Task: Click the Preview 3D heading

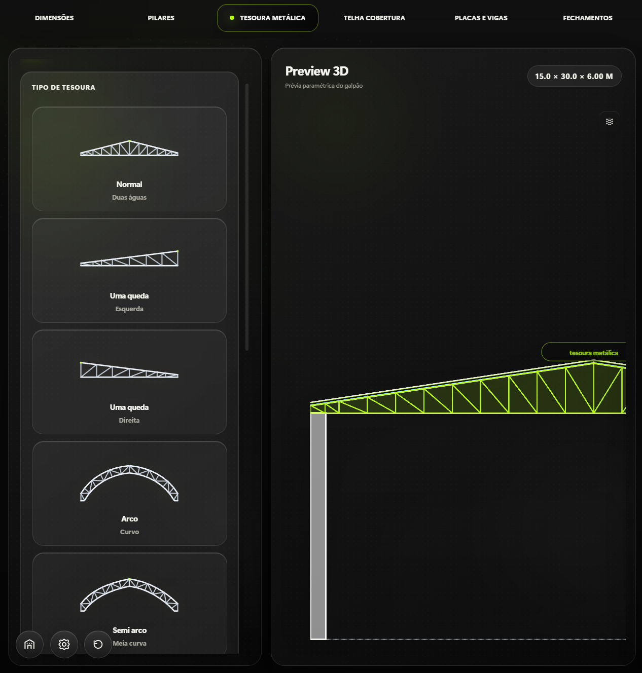Action: [317, 71]
